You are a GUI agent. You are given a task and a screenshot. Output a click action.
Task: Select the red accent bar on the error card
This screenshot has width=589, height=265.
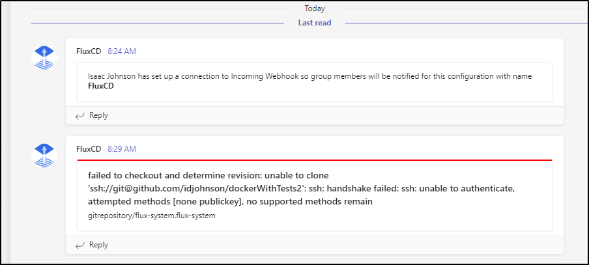[315, 160]
